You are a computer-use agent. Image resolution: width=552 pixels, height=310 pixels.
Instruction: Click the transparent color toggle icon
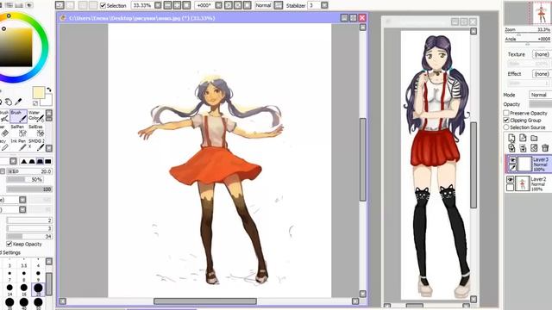coord(35,103)
